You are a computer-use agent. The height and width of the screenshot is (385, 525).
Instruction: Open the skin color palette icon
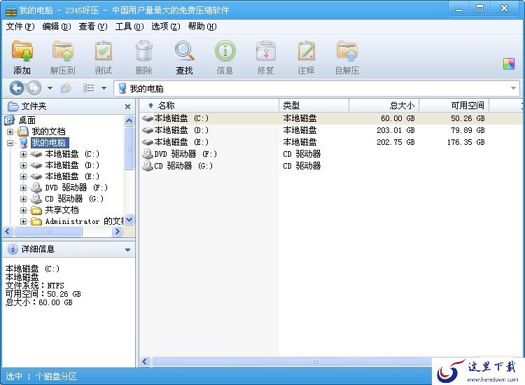(x=509, y=64)
